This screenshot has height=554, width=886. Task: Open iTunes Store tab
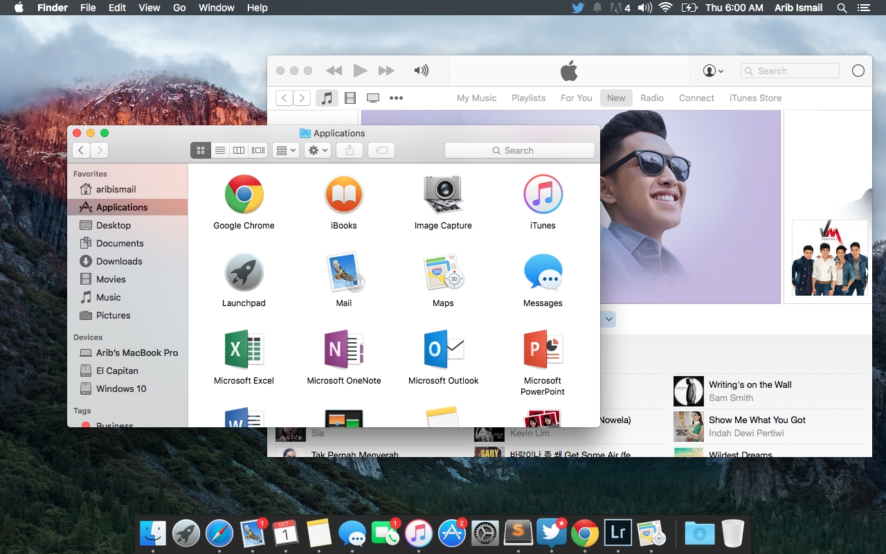tap(755, 98)
